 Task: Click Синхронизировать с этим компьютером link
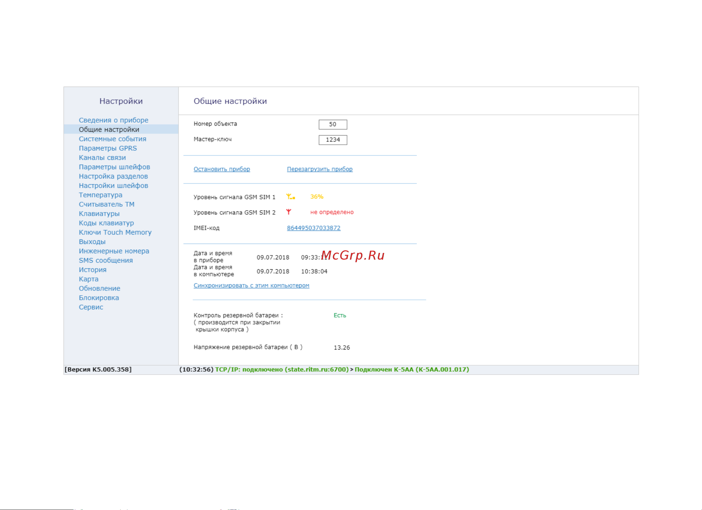tap(251, 285)
